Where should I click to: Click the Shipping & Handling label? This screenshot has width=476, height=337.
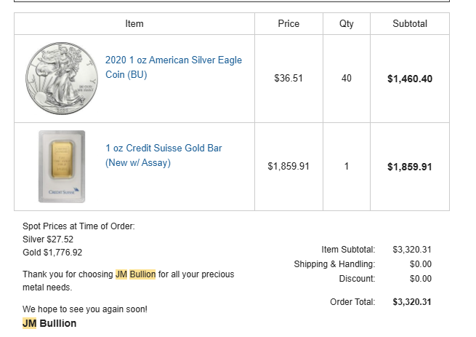334,264
